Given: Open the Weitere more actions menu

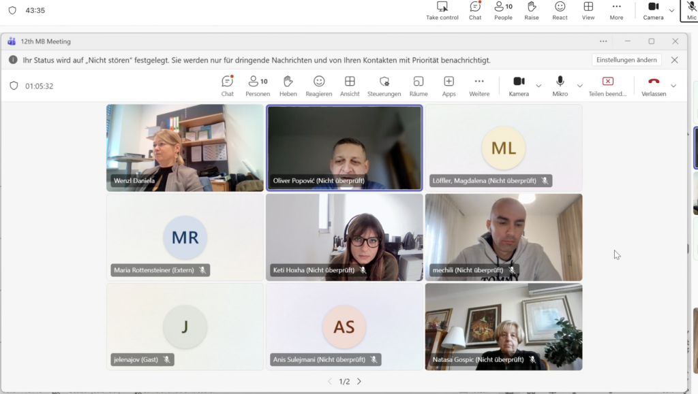Looking at the screenshot, I should pyautogui.click(x=479, y=86).
